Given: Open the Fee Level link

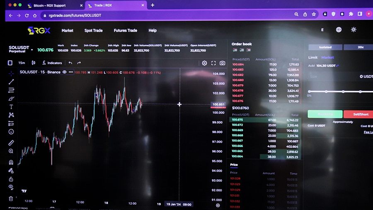Looking at the screenshot, I should point(368,132).
